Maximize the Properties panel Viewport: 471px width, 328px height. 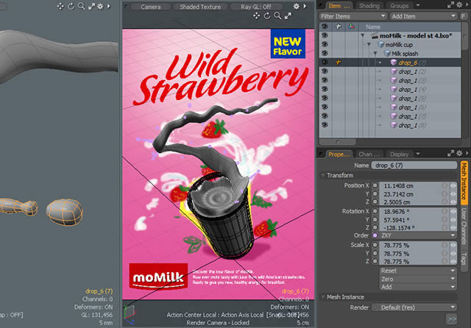click(450, 154)
